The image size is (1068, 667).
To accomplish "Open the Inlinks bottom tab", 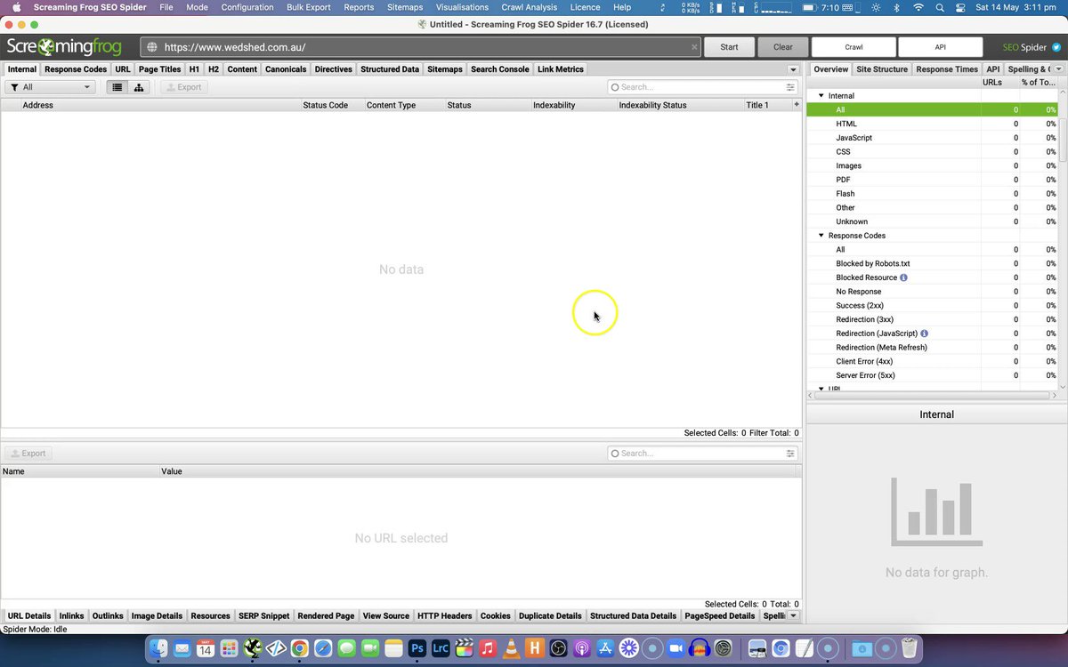I will point(71,615).
